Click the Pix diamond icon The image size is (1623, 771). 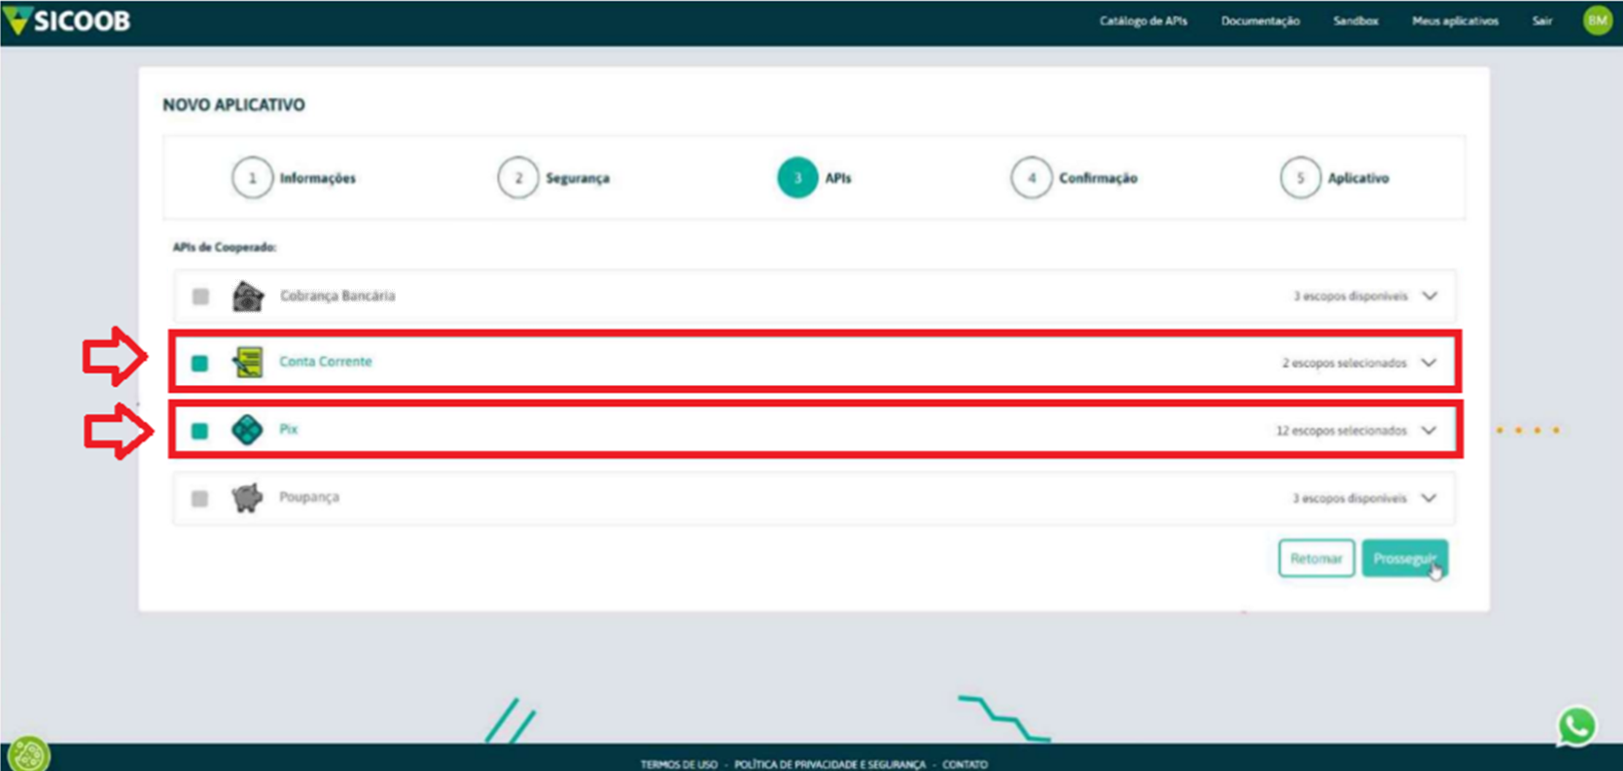247,430
